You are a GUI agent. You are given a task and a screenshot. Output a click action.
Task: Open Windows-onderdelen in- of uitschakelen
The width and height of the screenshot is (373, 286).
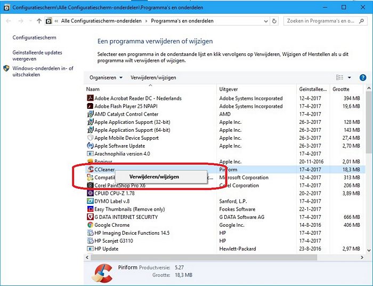(43, 71)
